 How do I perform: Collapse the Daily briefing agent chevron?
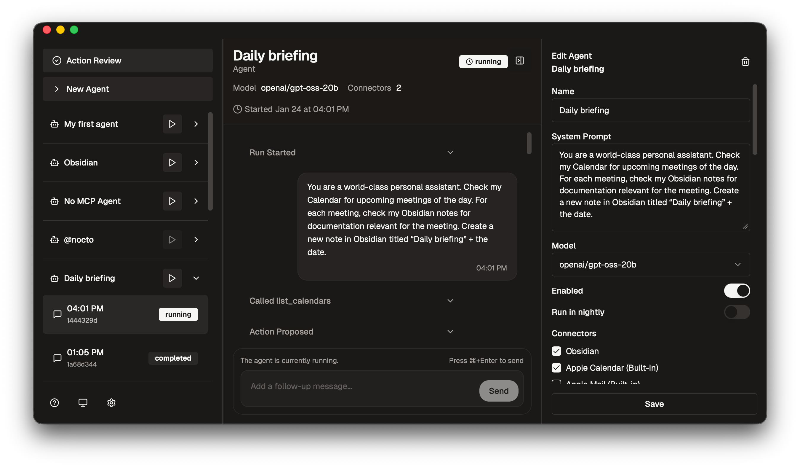[196, 278]
